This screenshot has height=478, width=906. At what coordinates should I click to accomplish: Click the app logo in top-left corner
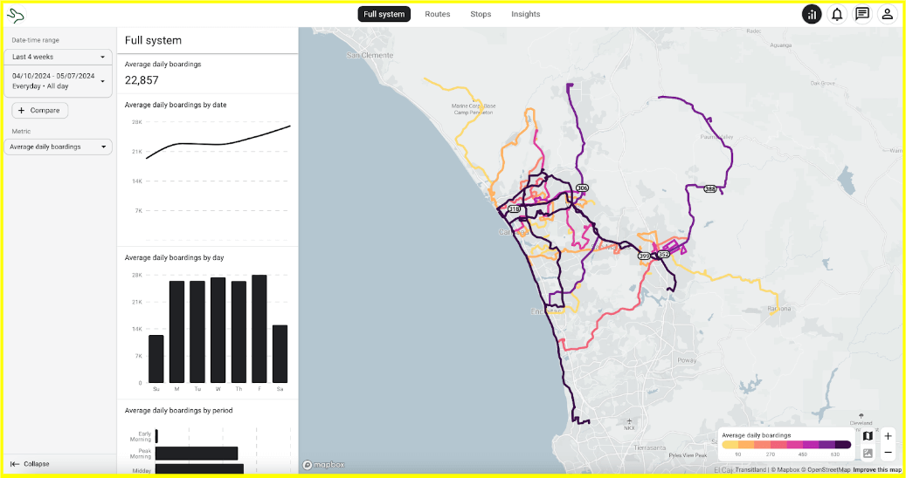(x=16, y=15)
